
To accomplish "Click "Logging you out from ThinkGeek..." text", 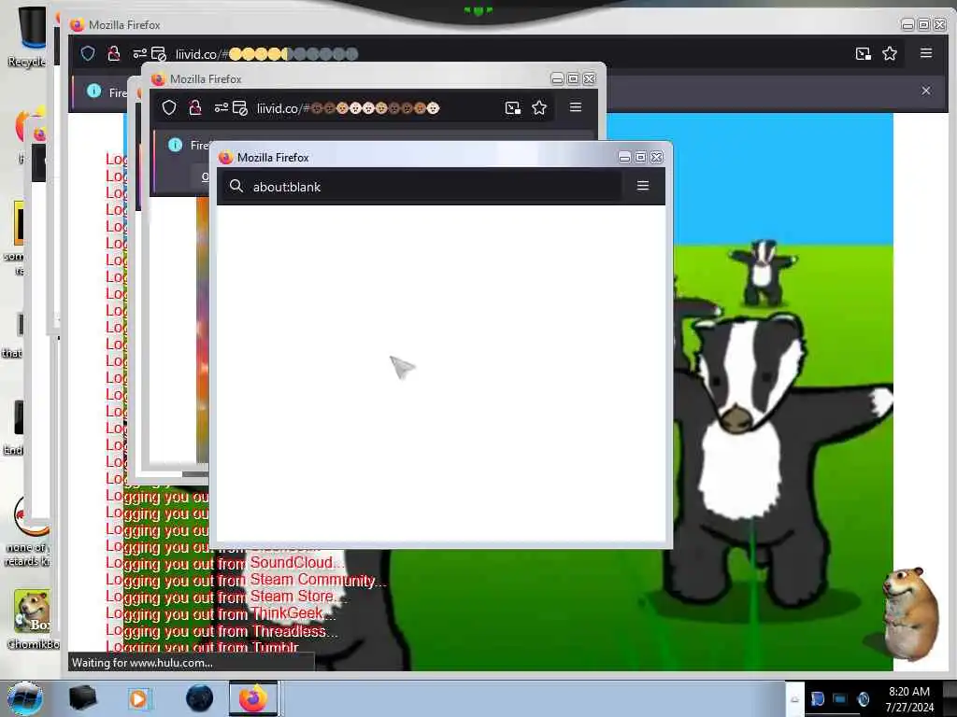I will tap(220, 613).
